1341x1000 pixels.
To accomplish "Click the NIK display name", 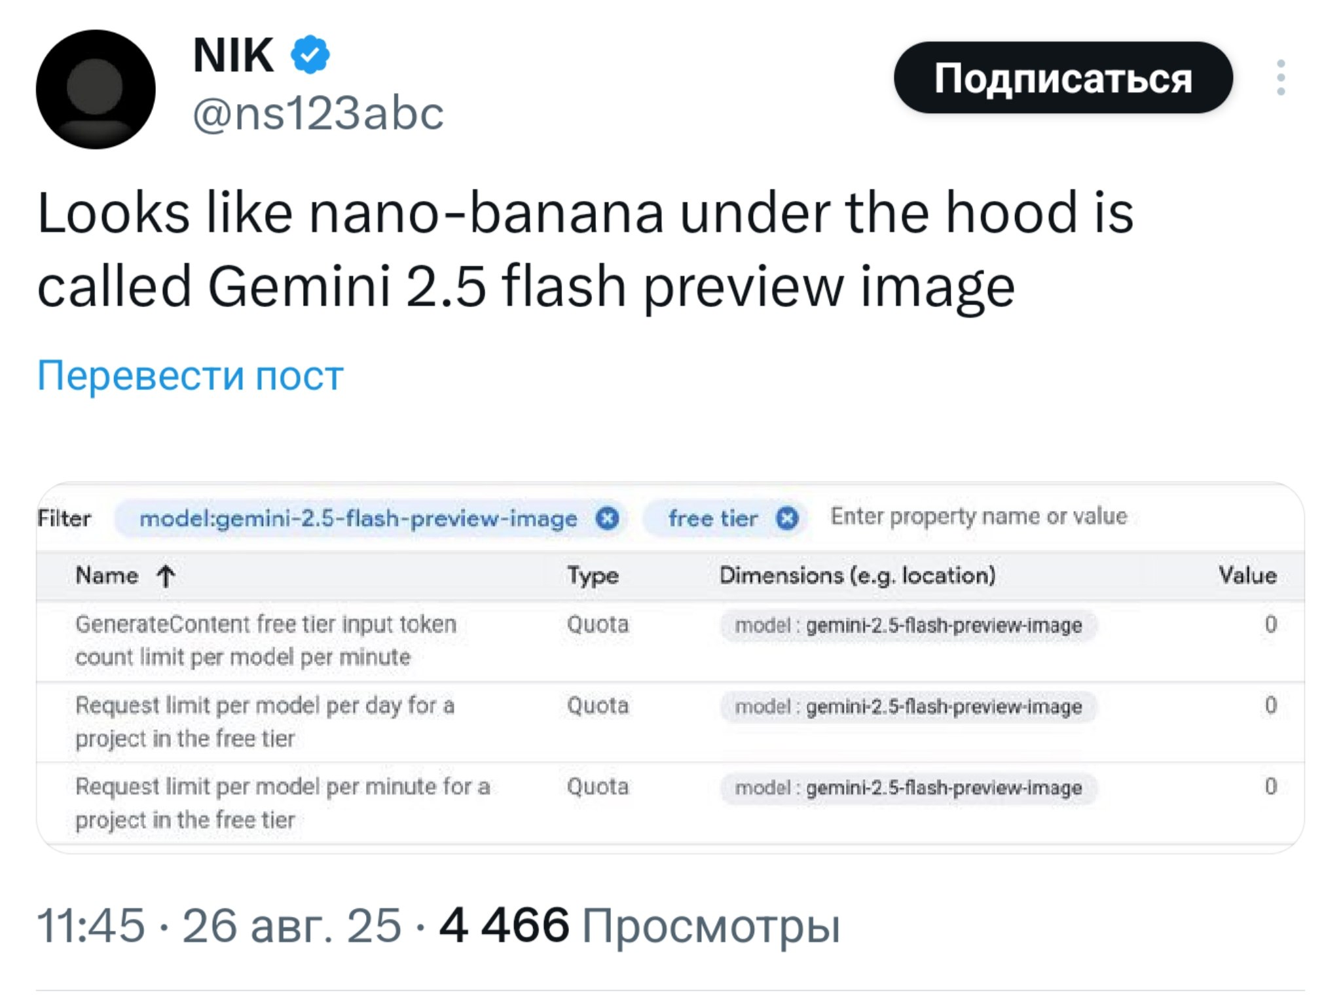I will point(233,55).
